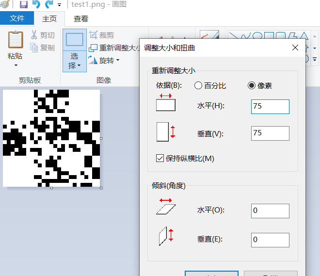Toggle 保持纵横比(M) checkbox
Screen dimensions: 320x276
pos(160,159)
